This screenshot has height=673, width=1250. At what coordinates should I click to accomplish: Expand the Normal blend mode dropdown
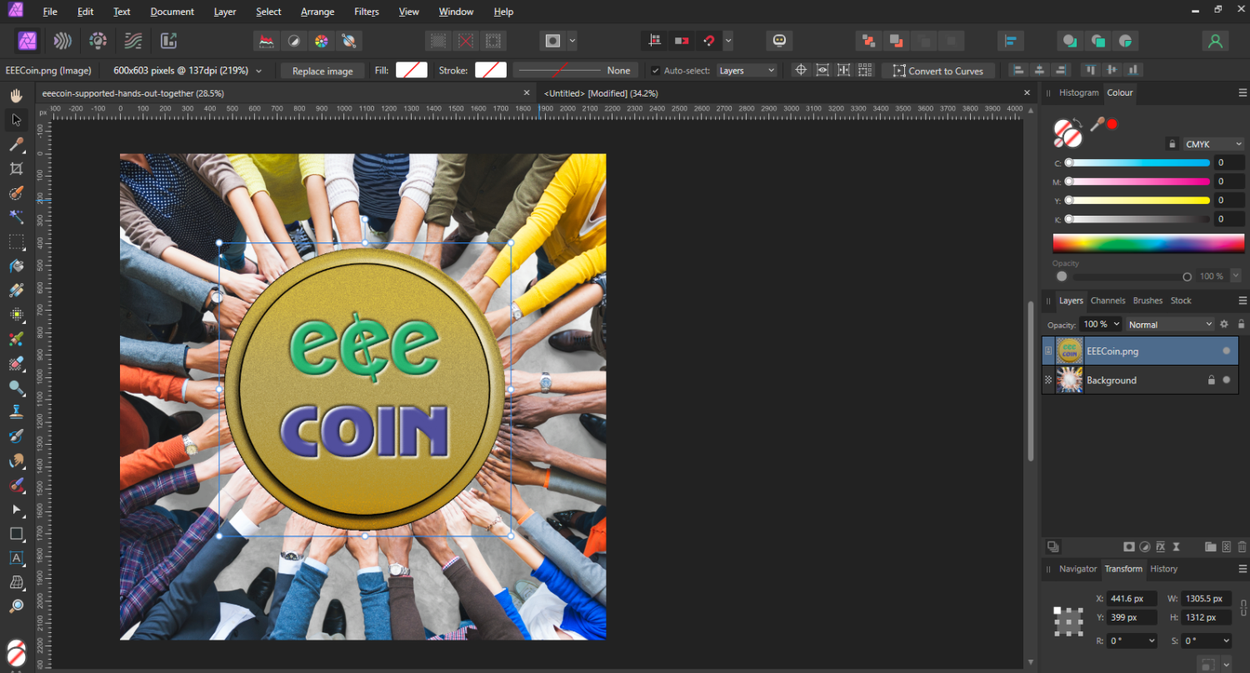pos(1170,325)
